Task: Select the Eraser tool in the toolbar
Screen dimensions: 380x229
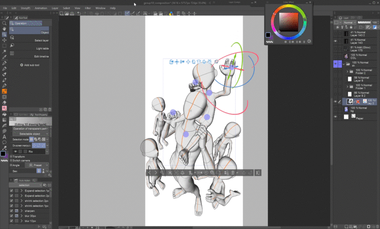Action: 4,102
